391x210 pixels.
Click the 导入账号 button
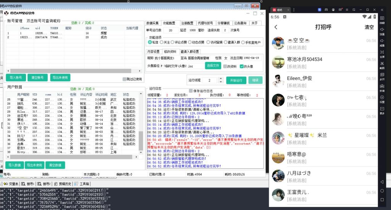click(16, 78)
